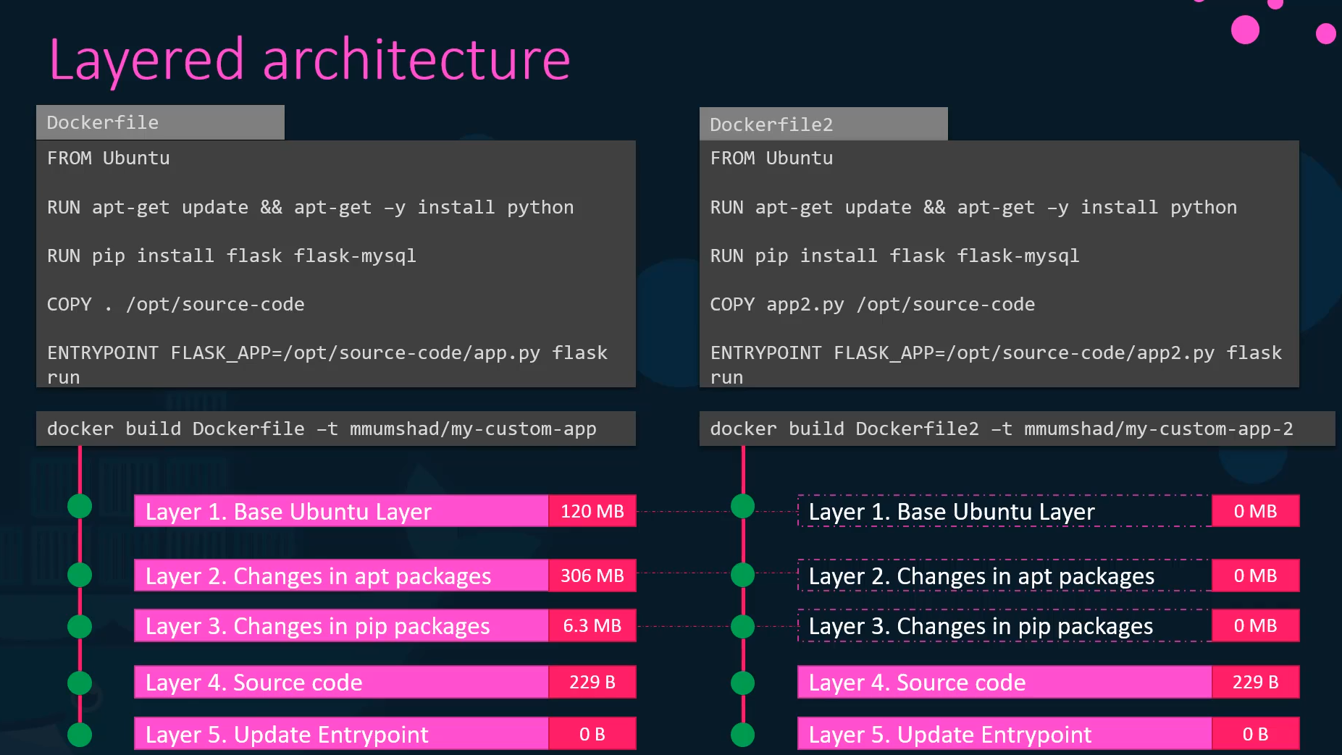Click the green node beside solid left Layer 3
The image size is (1342, 755).
pyautogui.click(x=80, y=626)
